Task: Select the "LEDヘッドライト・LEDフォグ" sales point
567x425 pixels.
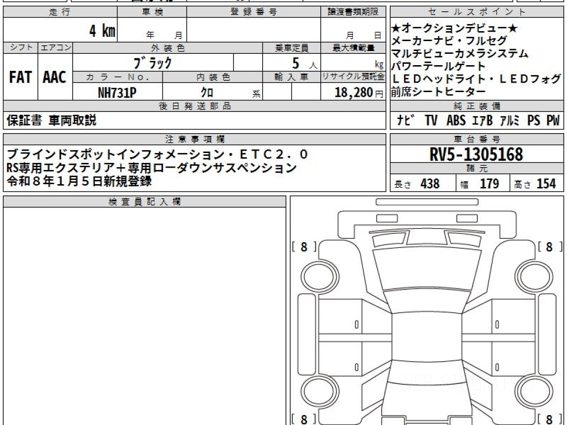Action: pos(477,79)
